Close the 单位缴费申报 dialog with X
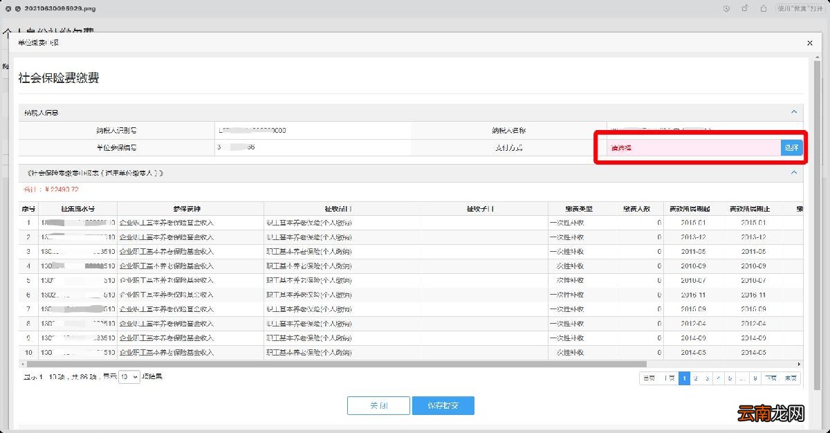830x433 pixels. click(x=810, y=43)
